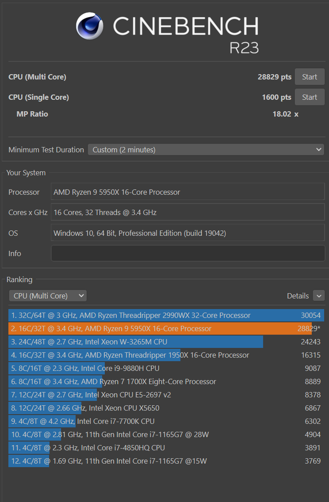Viewport: 329px width, 502px height.
Task: Select the Threadripper 1950X ranking row
Action: point(166,355)
